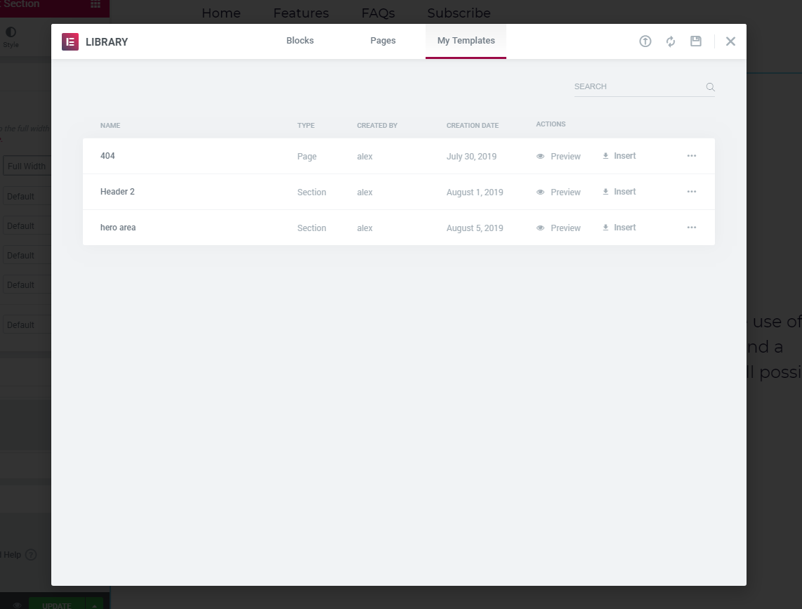This screenshot has height=609, width=802.
Task: Click the eye icon for hero area preview
Action: tap(541, 228)
